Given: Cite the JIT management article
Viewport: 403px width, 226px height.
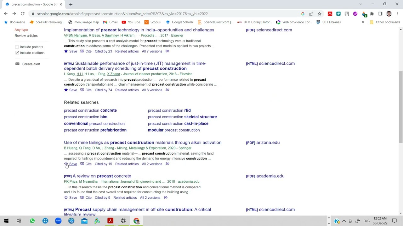Looking at the screenshot, I should 86,90.
